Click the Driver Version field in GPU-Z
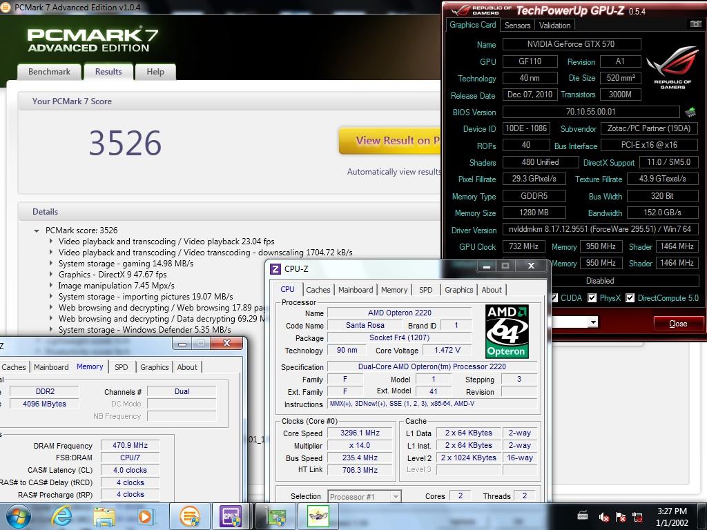The height and width of the screenshot is (530, 707). point(600,229)
